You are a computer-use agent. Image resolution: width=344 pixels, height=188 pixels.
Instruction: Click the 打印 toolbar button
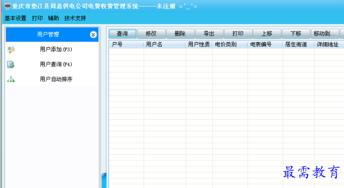tap(238, 34)
